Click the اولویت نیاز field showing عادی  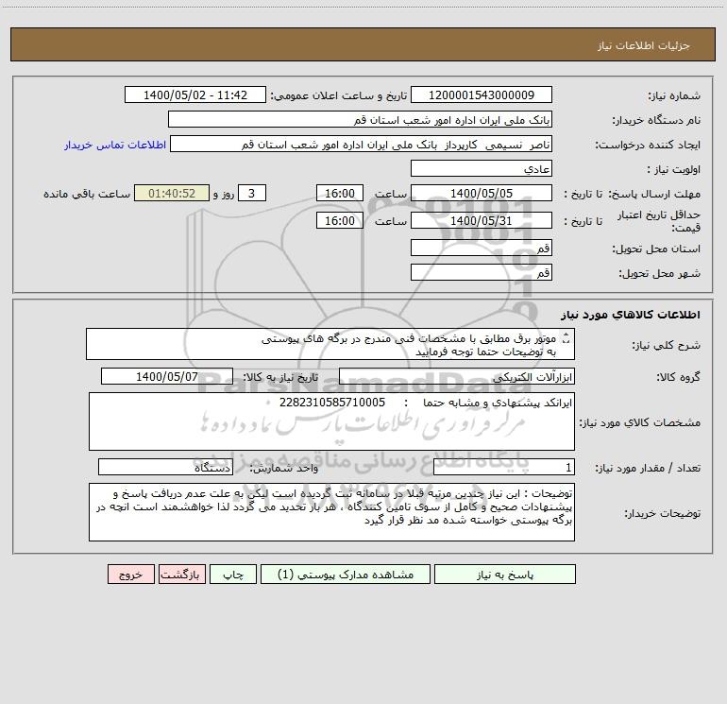point(482,168)
